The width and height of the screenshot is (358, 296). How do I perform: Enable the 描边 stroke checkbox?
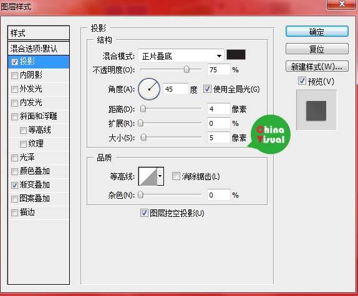(x=14, y=213)
